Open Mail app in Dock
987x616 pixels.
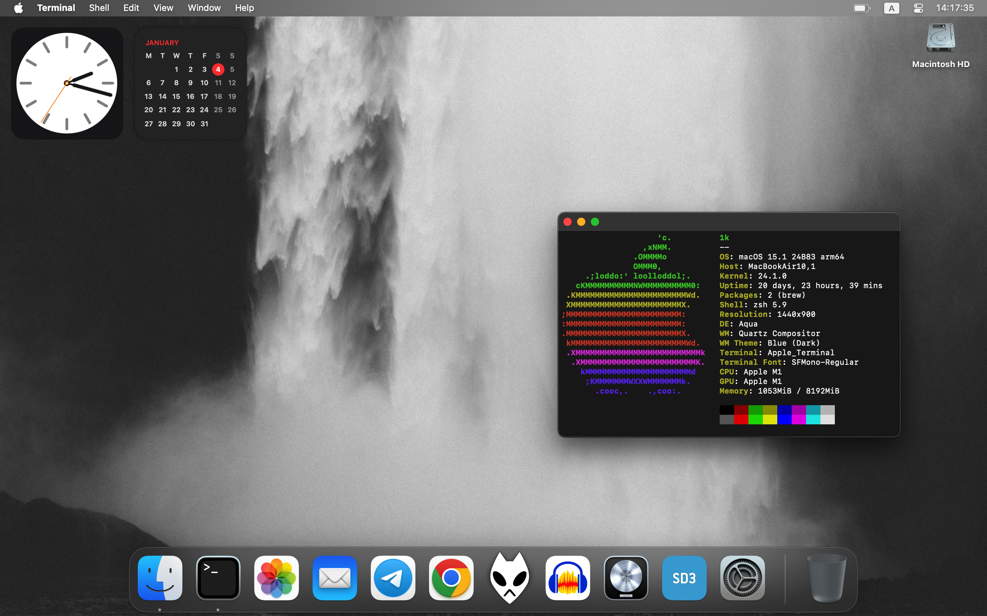(x=335, y=578)
